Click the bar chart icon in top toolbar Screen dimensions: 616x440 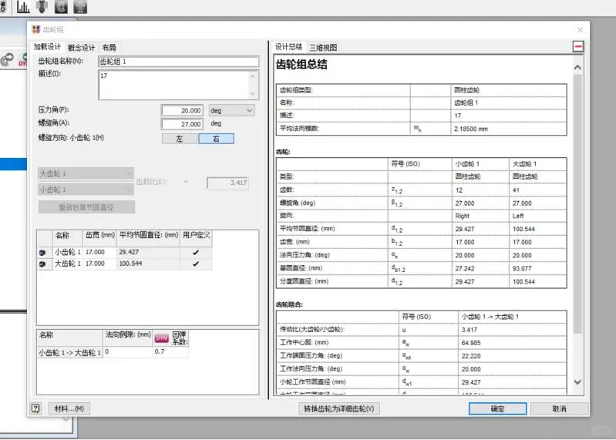pyautogui.click(x=23, y=7)
